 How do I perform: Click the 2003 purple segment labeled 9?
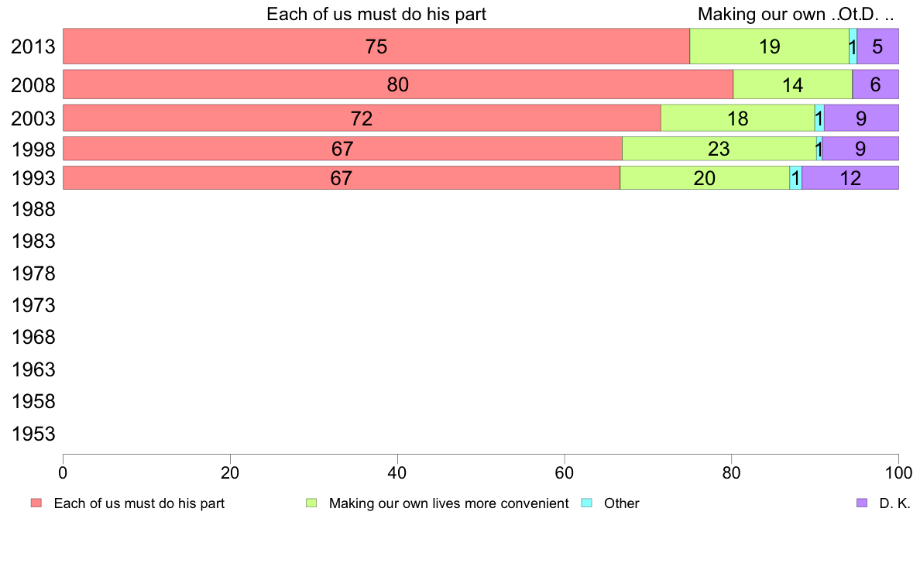tap(861, 118)
